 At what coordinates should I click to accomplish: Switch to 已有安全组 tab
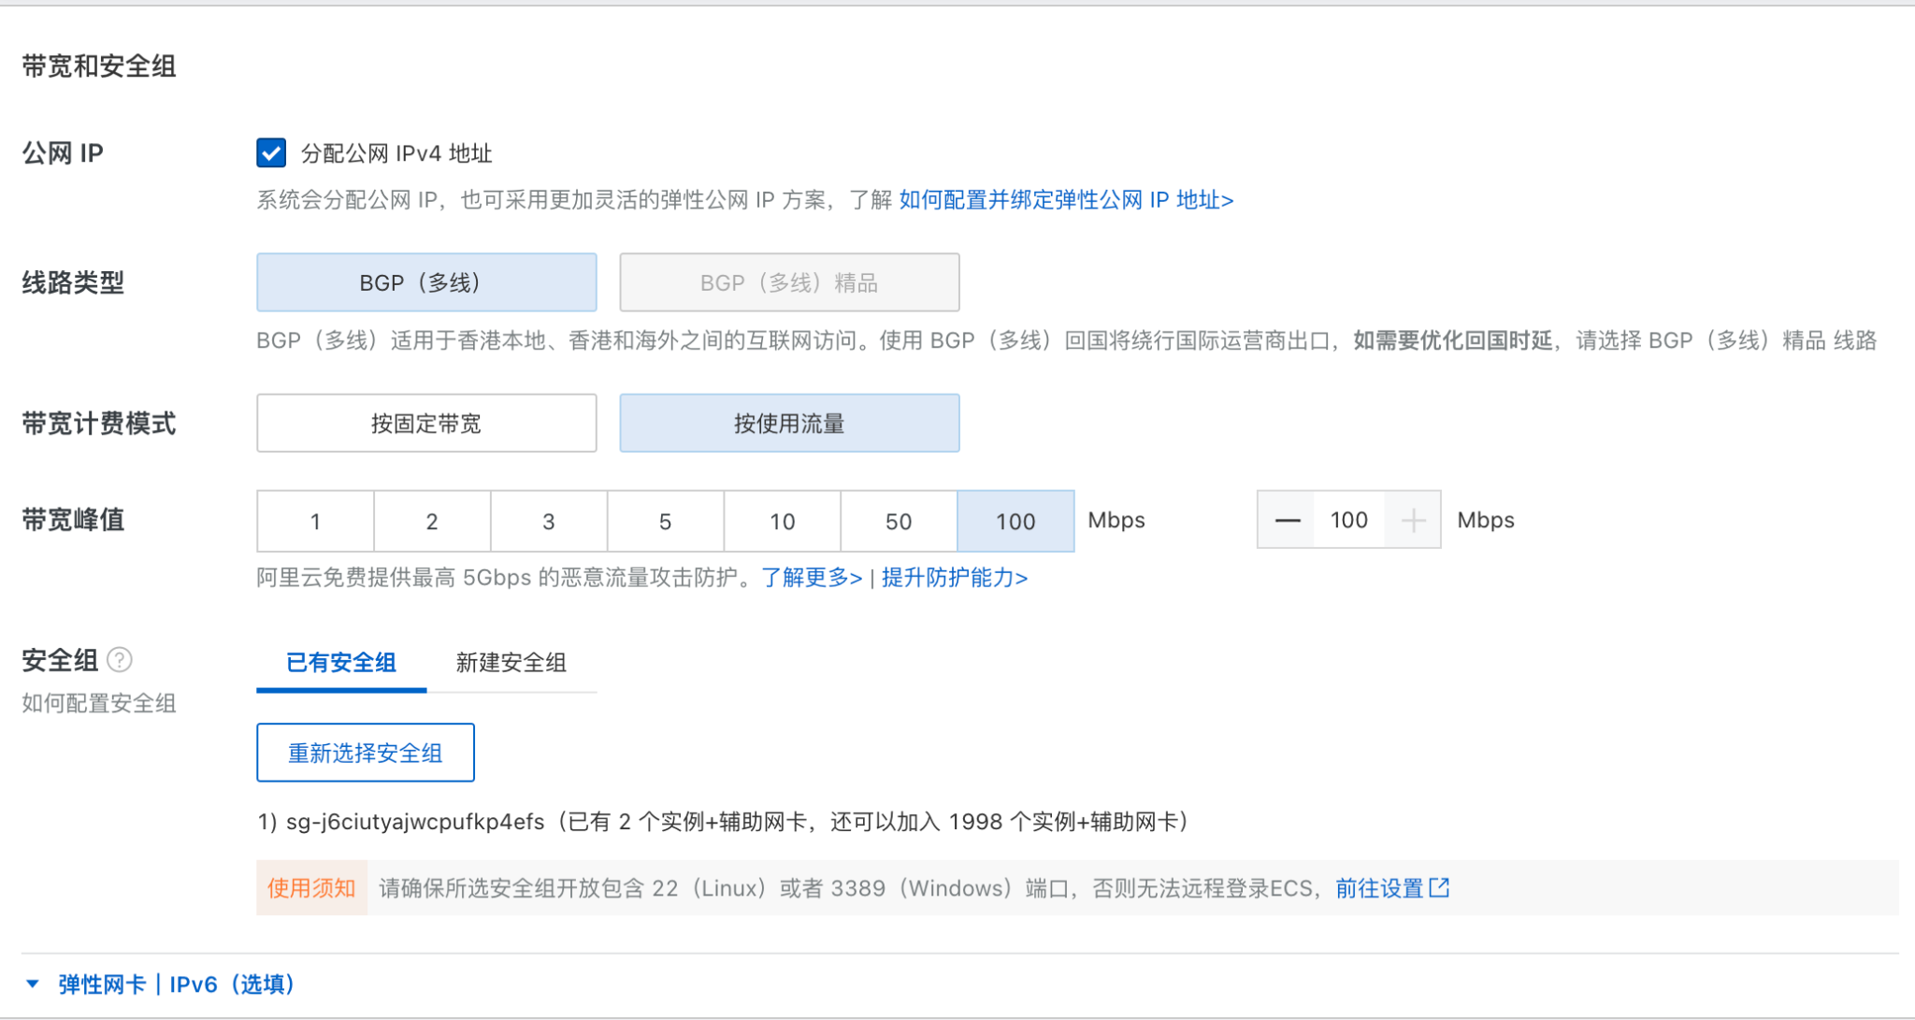341,663
